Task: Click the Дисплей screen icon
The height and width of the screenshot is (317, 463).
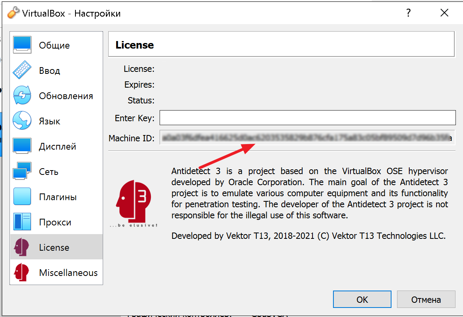Action: pos(22,146)
